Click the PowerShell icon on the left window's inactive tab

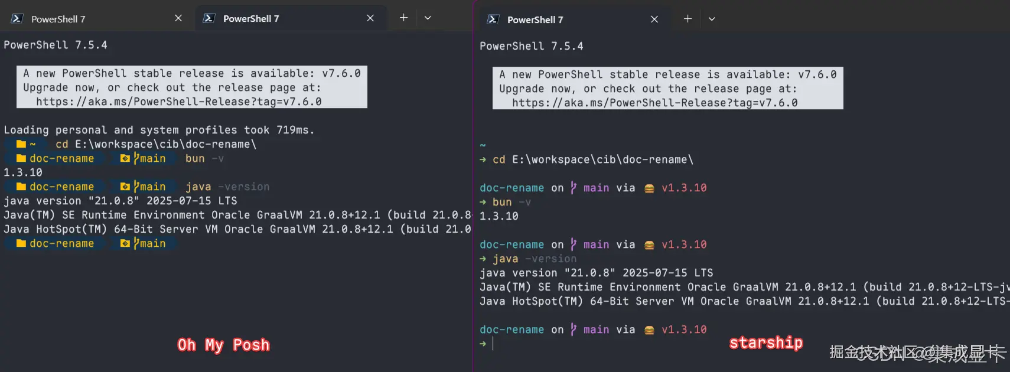(17, 19)
